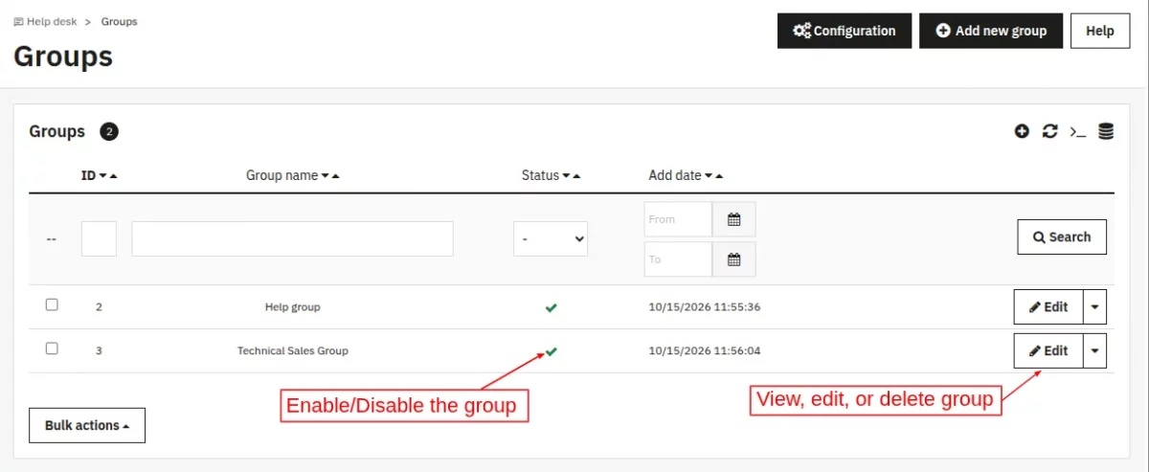Image resolution: width=1149 pixels, height=472 pixels.
Task: Open the Help button
Action: point(1100,31)
